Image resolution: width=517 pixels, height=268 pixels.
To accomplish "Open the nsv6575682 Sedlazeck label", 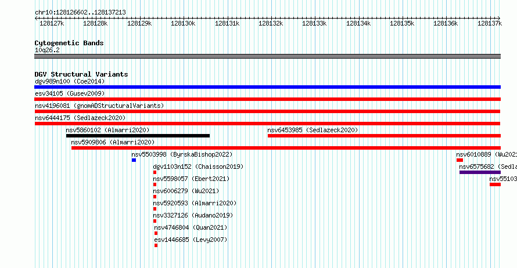I will [488, 166].
